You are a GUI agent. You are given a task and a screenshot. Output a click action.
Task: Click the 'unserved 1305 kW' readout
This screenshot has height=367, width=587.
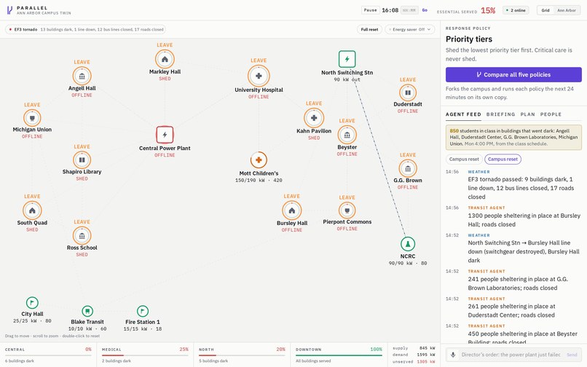(x=414, y=362)
